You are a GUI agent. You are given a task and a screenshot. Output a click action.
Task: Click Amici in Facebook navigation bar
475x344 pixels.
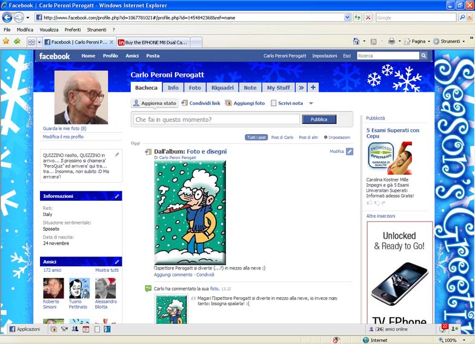[132, 56]
